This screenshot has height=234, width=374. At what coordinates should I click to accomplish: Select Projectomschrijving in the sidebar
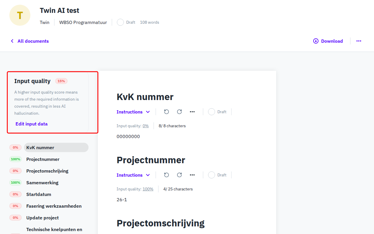pos(47,171)
